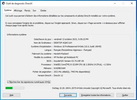Select the Son tab
137x100 pixels.
click(35, 11)
